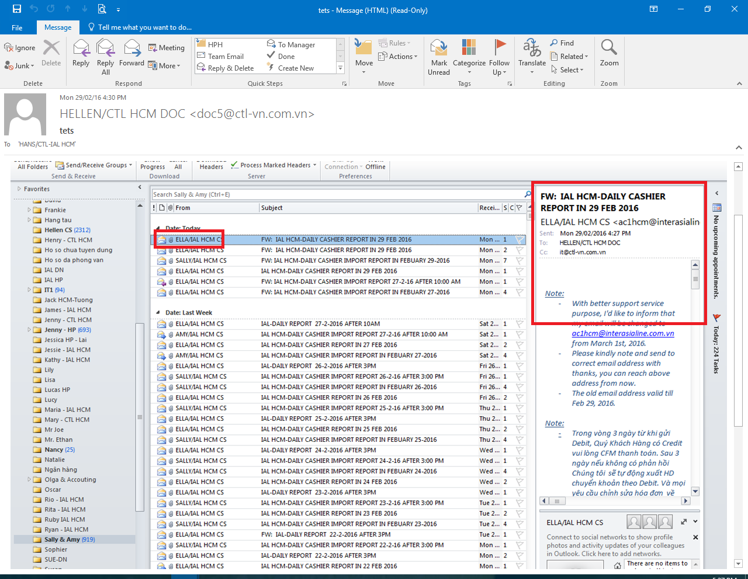The image size is (748, 579).
Task: Click flag on top ELLA/IAL HCM CS message
Action: coord(520,239)
